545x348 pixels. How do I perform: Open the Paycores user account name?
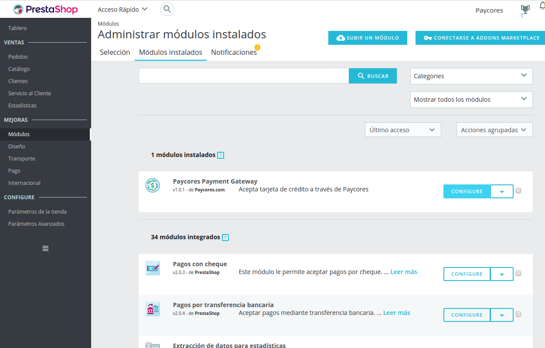(489, 10)
